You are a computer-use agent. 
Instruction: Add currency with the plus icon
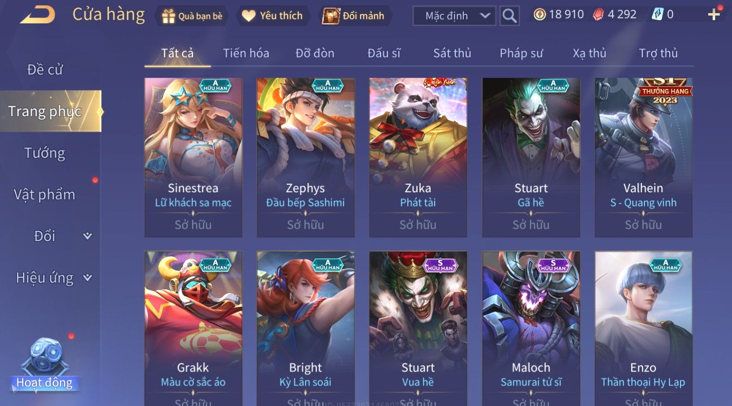[x=714, y=15]
